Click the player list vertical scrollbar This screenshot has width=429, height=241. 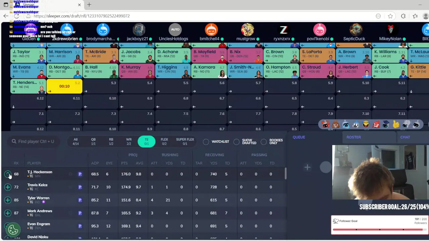pyautogui.click(x=286, y=173)
